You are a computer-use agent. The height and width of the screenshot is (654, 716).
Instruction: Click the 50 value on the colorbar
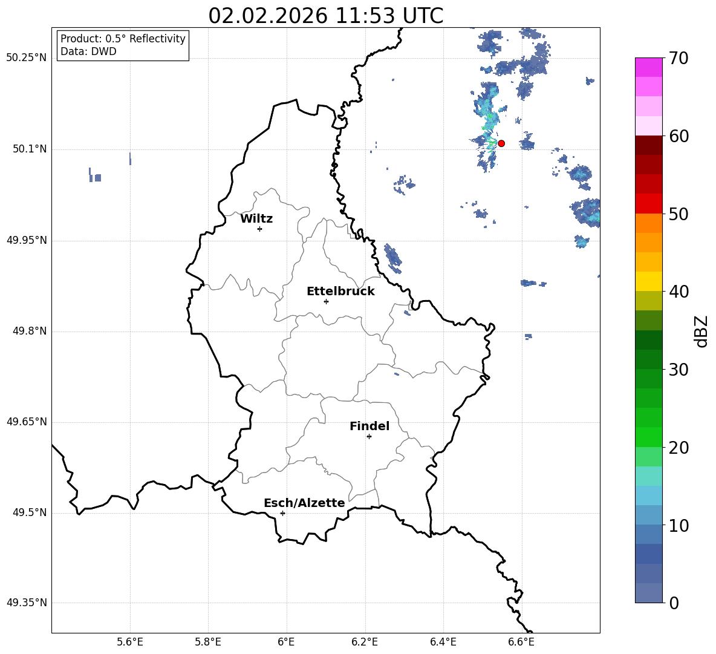679,214
